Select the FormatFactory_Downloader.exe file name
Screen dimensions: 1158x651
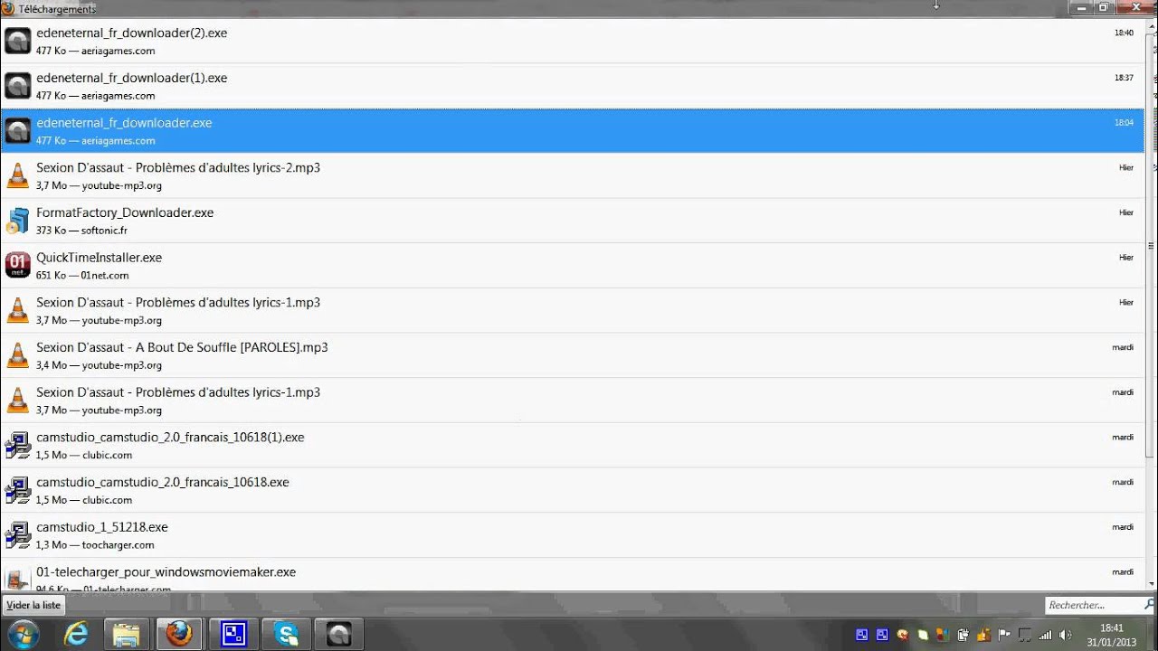pos(125,212)
